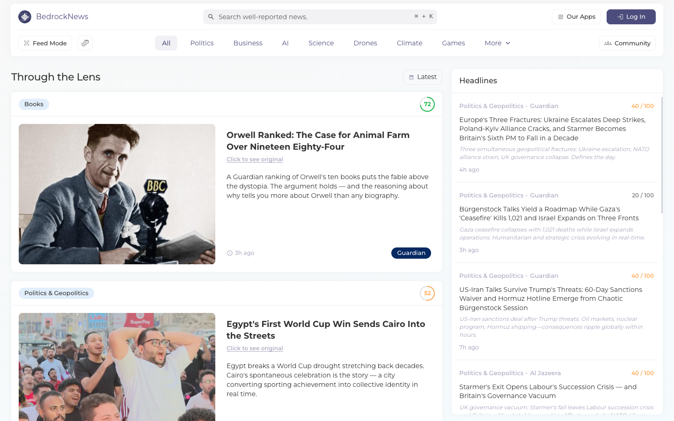Open Europe's Three Fractures headline
674x421 pixels.
552,129
